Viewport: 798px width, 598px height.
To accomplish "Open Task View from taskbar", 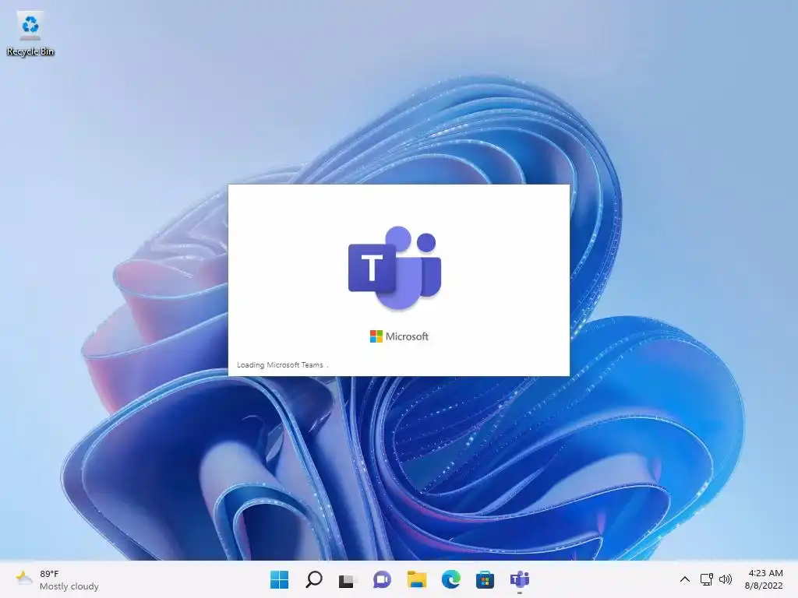I will pos(348,579).
